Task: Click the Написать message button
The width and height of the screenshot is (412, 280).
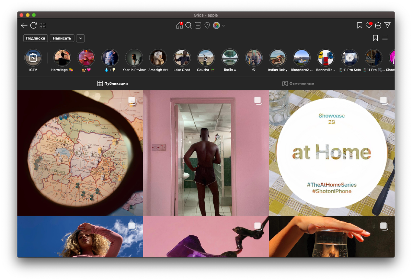Action: pos(62,38)
